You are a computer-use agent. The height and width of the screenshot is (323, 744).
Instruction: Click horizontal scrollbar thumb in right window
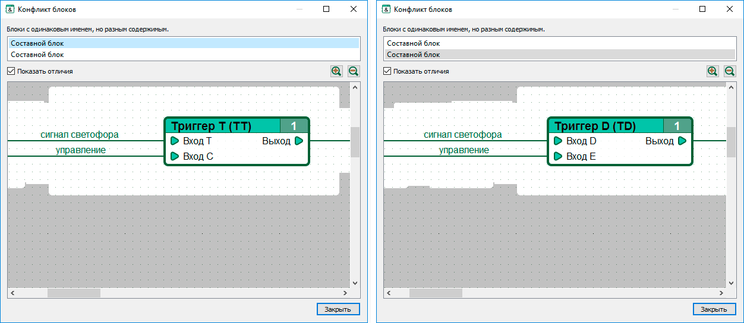pyautogui.click(x=436, y=293)
